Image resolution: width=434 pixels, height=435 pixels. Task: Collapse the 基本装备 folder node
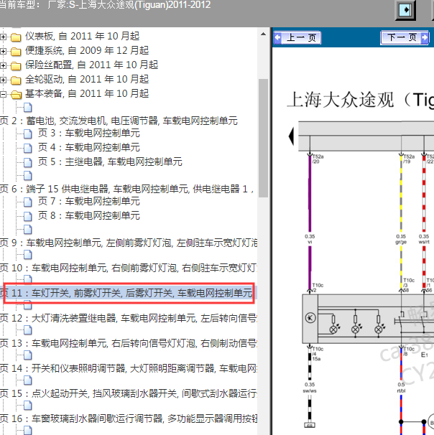[3, 95]
